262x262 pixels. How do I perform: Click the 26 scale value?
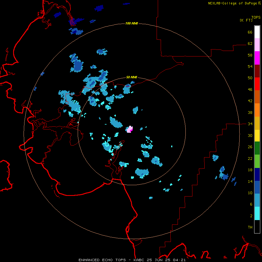[x=250, y=147]
